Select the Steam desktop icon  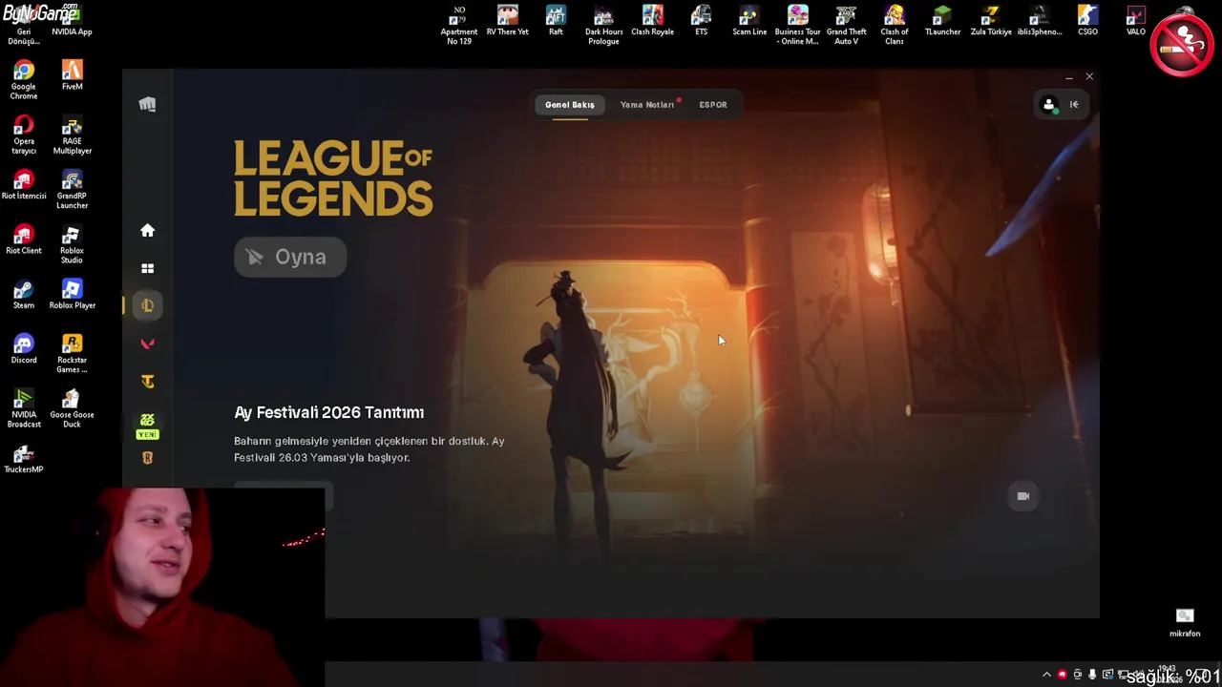[x=24, y=294]
